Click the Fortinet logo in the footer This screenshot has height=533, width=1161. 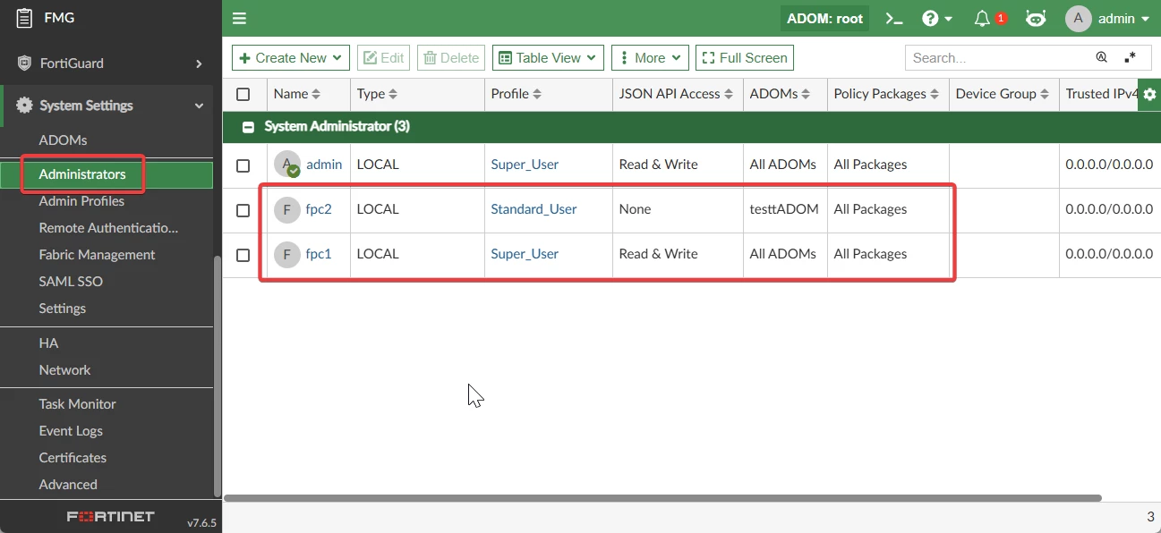point(111,517)
